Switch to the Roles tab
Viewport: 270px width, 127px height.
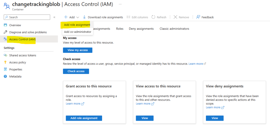point(120,29)
